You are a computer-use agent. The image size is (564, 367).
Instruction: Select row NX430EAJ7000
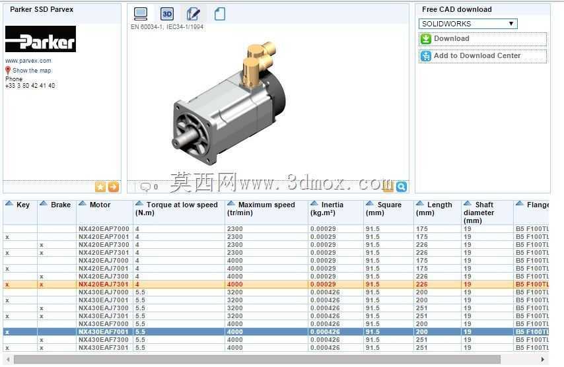(276, 292)
